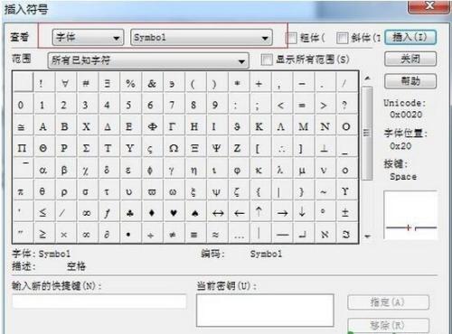The height and width of the screenshot is (334, 452).
Task: Choose the capital Omega Ω character
Action: pos(174,148)
